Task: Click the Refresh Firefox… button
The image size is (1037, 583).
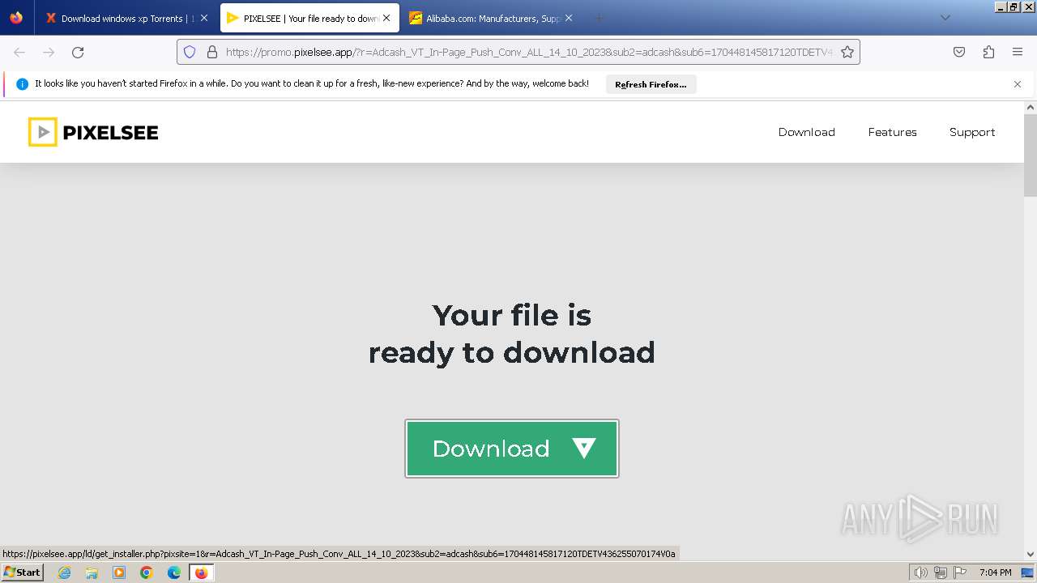Action: pos(651,84)
